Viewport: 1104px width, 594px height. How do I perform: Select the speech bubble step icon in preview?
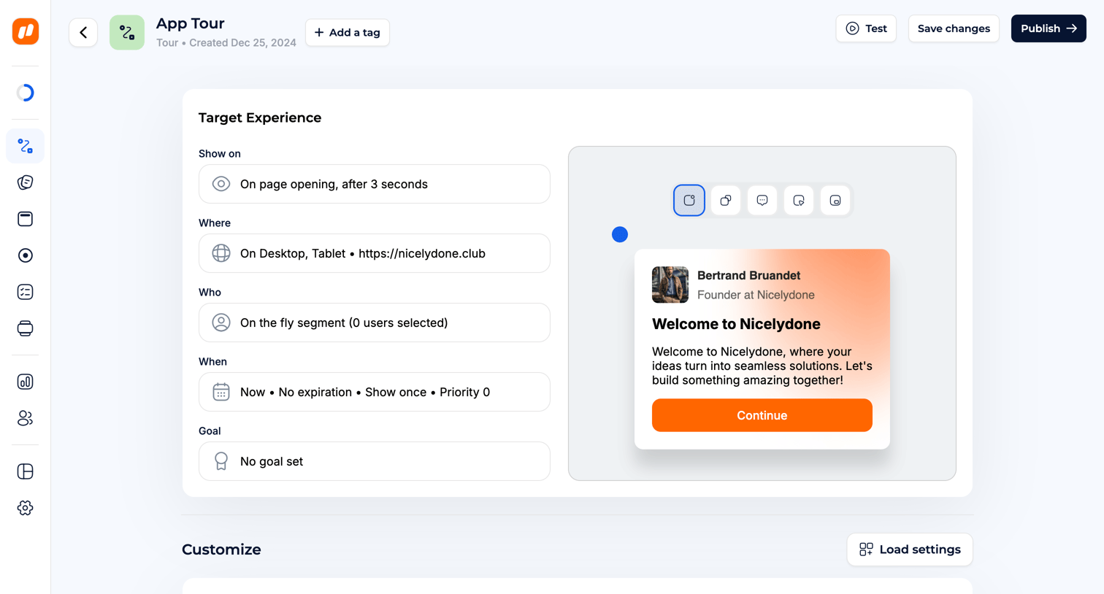tap(762, 201)
